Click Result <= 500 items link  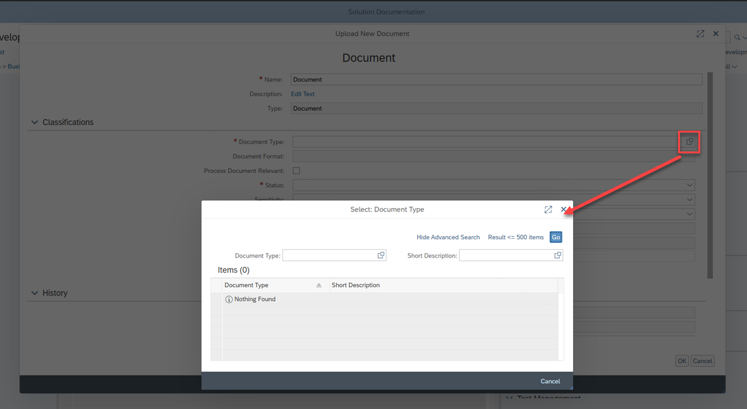click(x=516, y=237)
